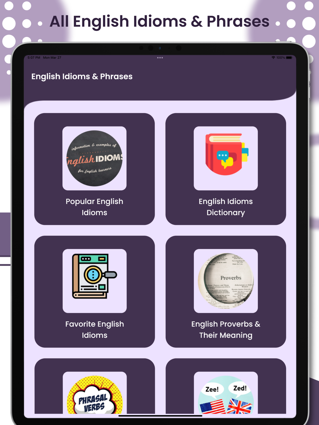Tap the 5:07 PM clock in the status bar
The height and width of the screenshot is (425, 319).
pos(34,58)
